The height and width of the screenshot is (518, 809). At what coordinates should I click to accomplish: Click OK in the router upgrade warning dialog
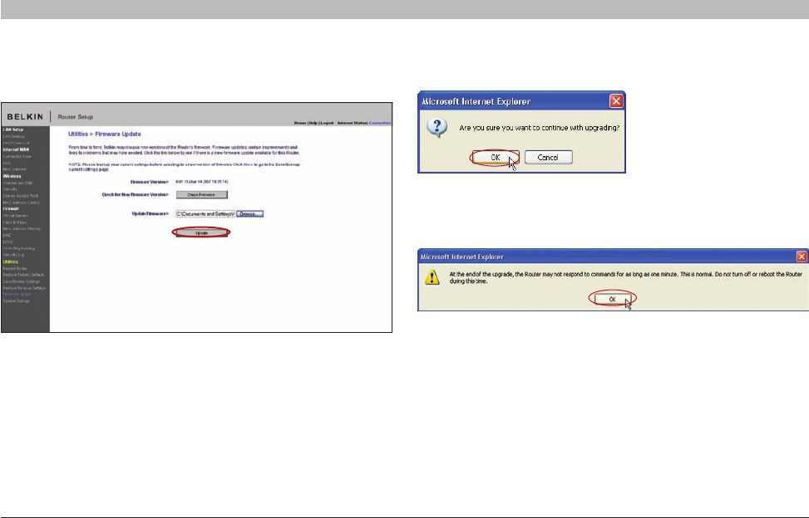coord(613,299)
